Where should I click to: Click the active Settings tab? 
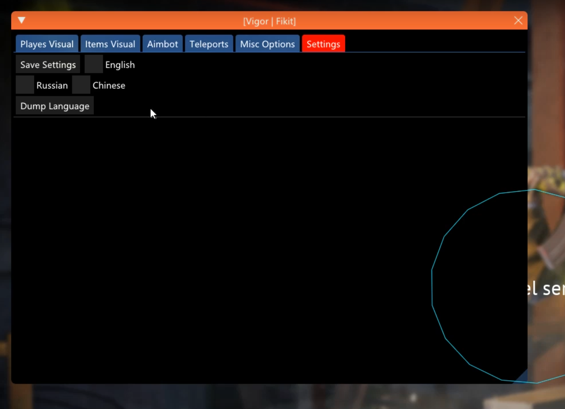click(x=323, y=44)
